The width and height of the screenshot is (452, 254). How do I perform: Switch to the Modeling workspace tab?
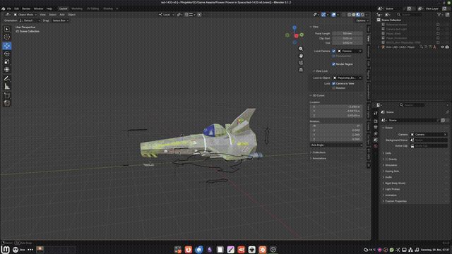(77, 8)
